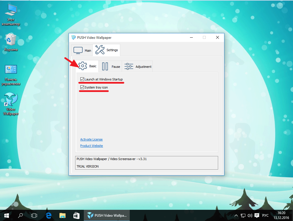Switch to the Pause settings tab
This screenshot has height=221, width=293.
(110, 66)
